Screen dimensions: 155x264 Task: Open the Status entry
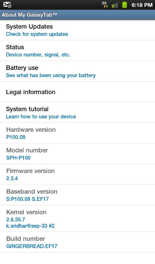tap(77, 50)
